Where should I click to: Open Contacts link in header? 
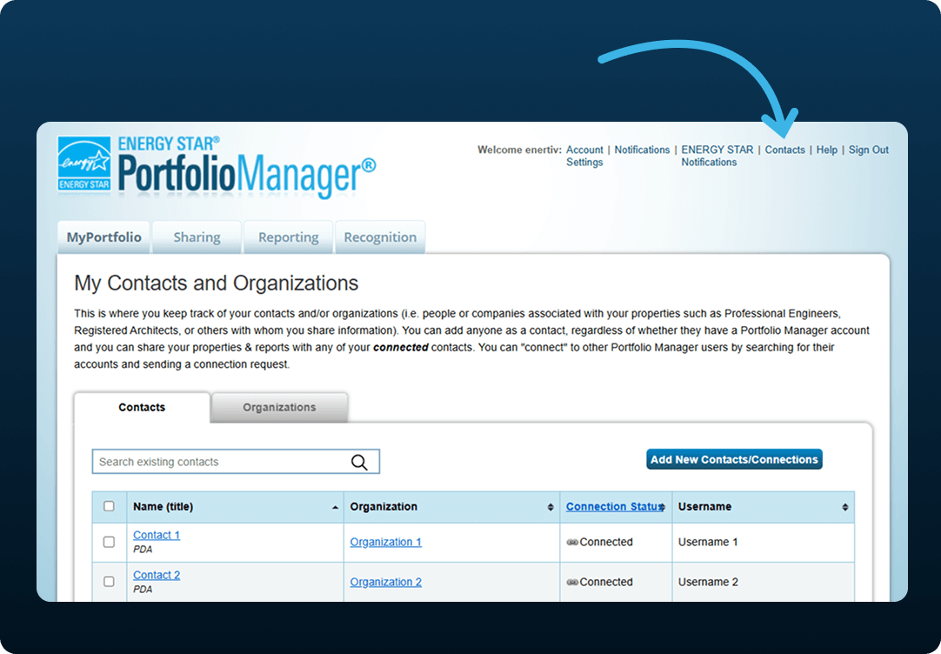pyautogui.click(x=784, y=150)
